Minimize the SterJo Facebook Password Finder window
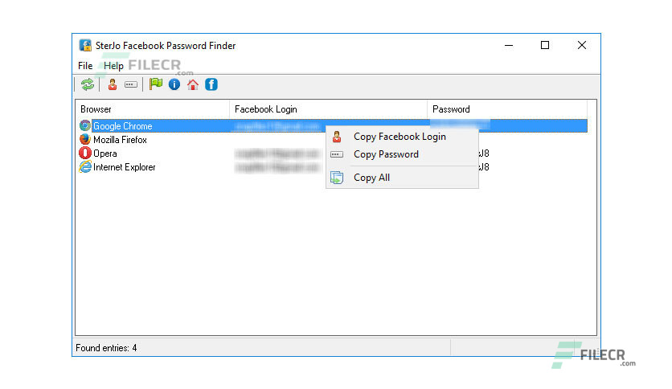Image resolution: width=672 pixels, height=389 pixels. (509, 45)
